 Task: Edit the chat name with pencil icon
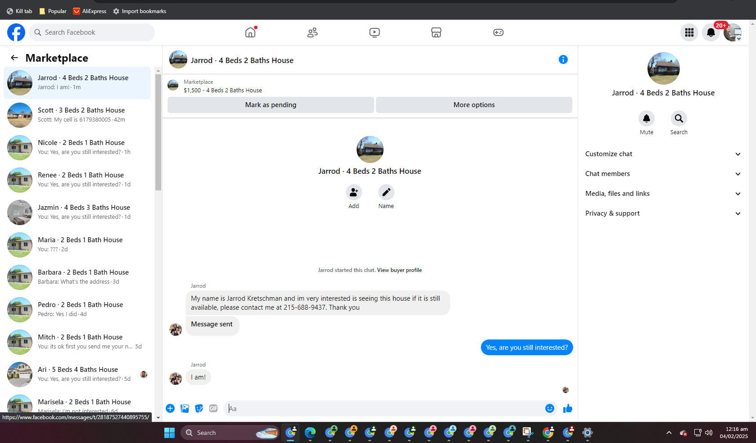[386, 192]
